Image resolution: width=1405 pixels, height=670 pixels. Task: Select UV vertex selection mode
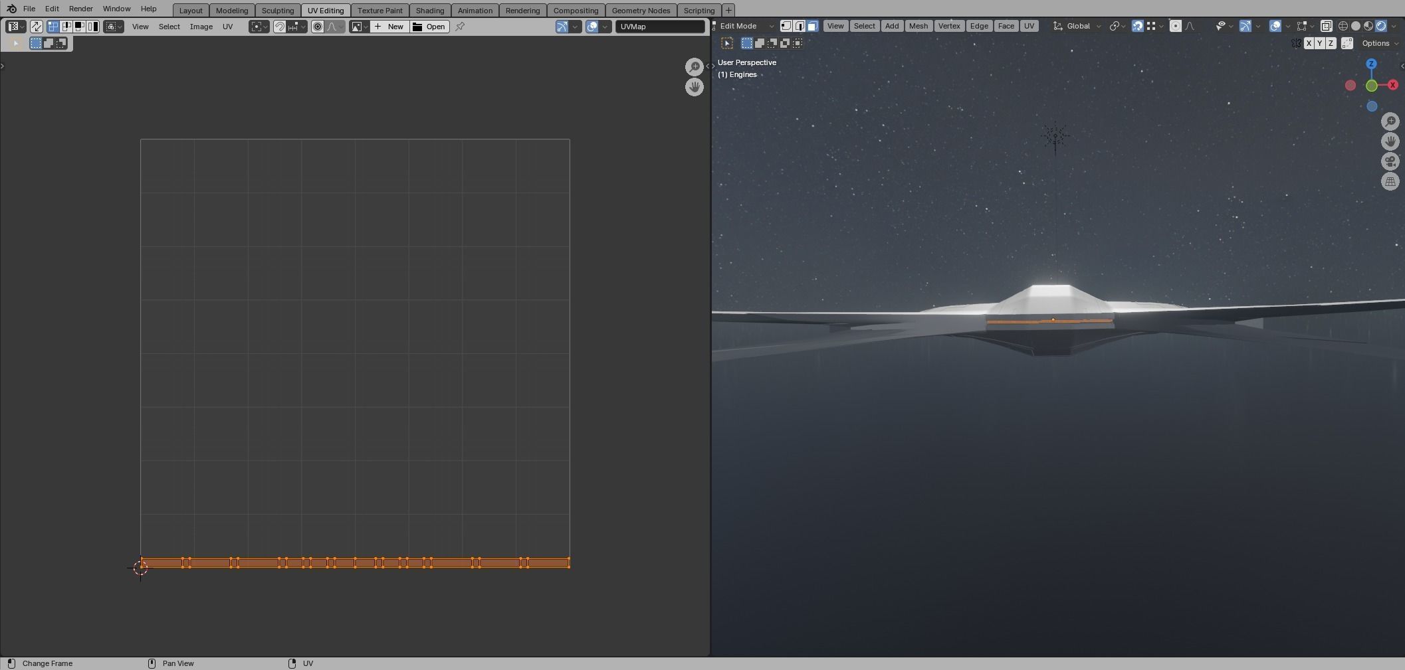53,27
